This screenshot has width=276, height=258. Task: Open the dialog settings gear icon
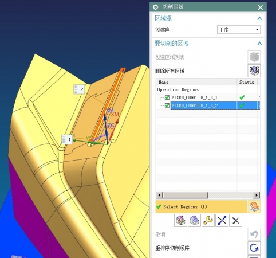(156, 7)
